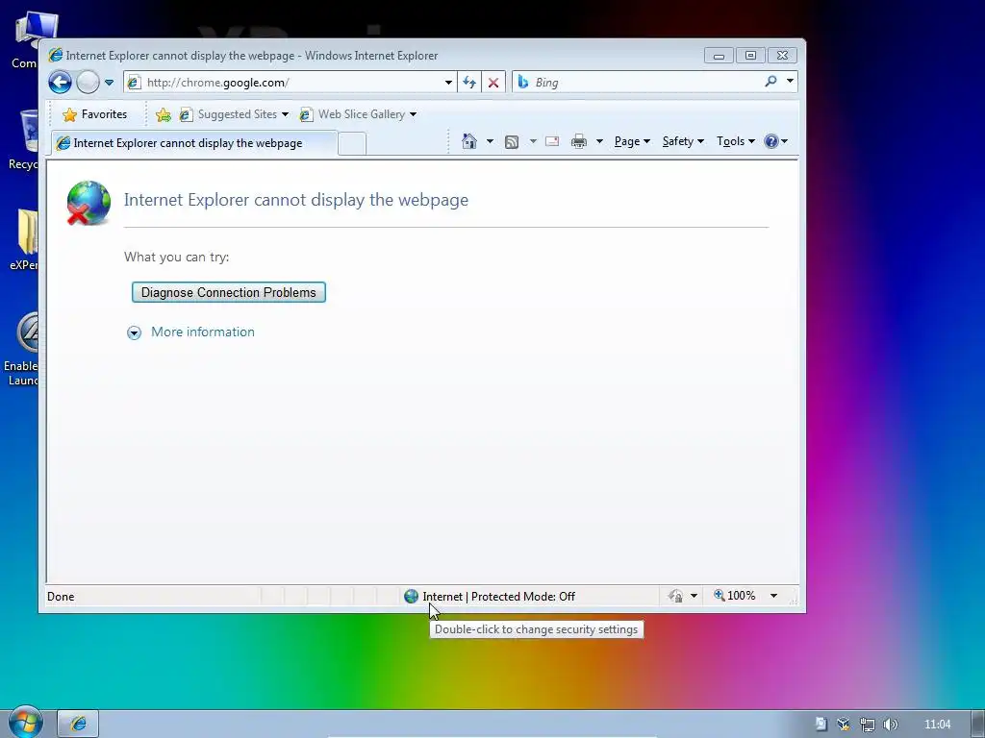This screenshot has width=985, height=738.
Task: Expand dropdown beside the status bar lock
Action: point(694,596)
